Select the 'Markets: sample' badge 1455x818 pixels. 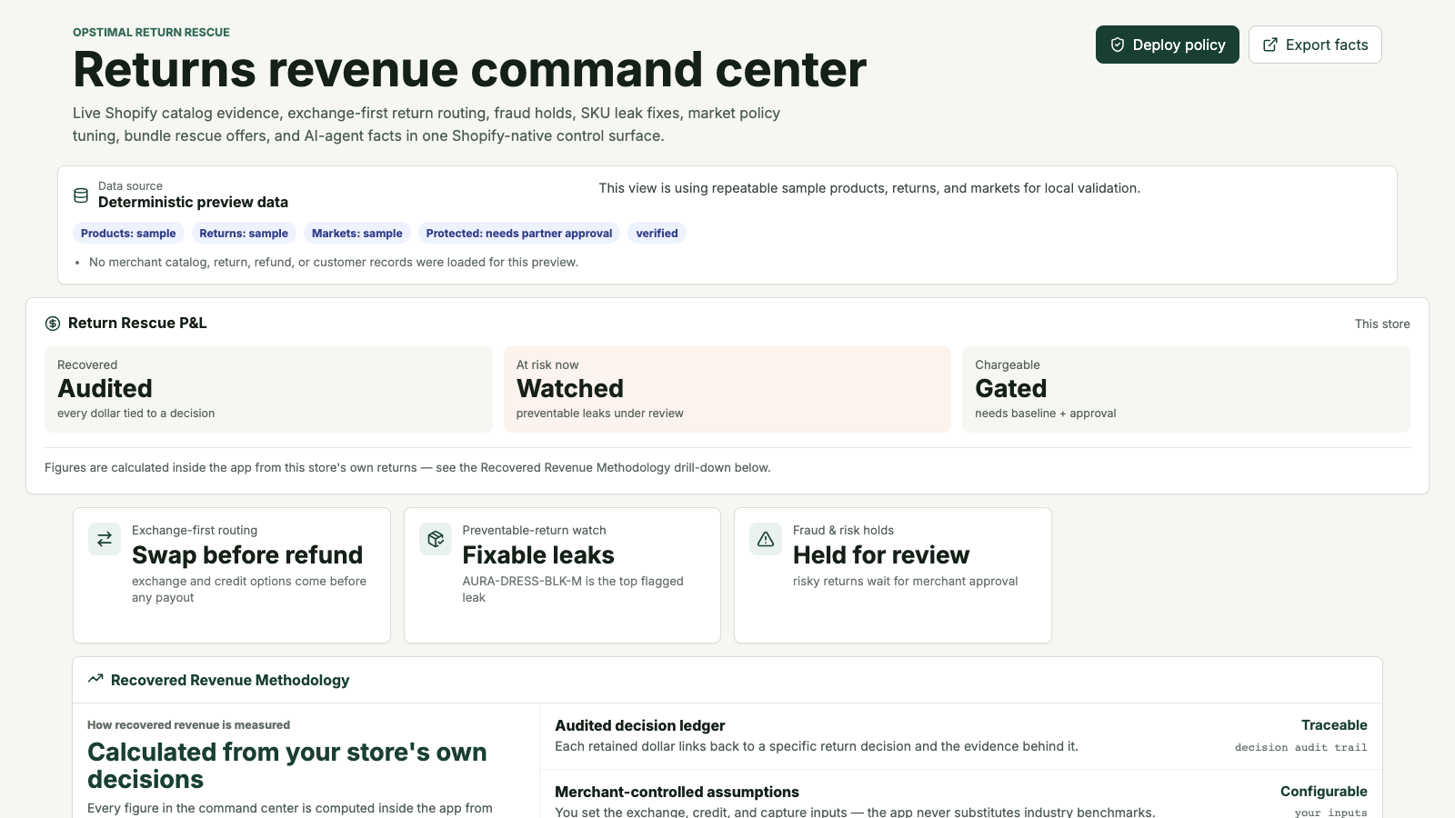click(357, 234)
